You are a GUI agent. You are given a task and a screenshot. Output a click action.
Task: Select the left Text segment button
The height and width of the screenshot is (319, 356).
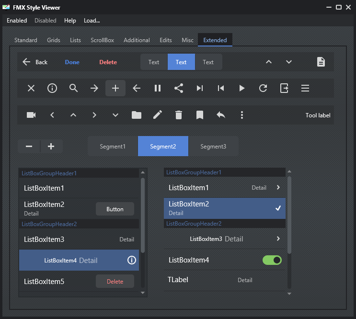[154, 62]
